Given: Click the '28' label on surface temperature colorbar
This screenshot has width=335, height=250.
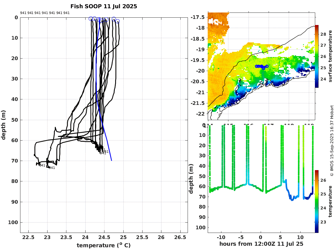Looking at the screenshot, I should coord(323,34).
